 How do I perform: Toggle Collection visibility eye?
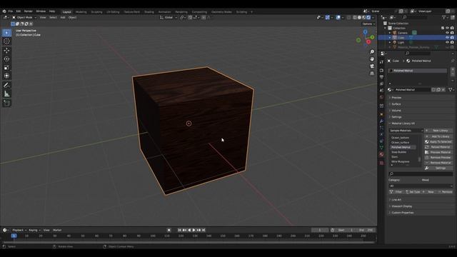(x=447, y=28)
